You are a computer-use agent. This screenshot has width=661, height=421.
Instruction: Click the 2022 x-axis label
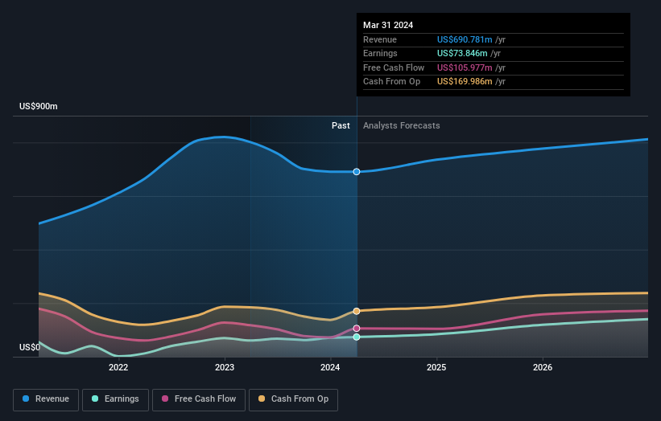pos(118,368)
